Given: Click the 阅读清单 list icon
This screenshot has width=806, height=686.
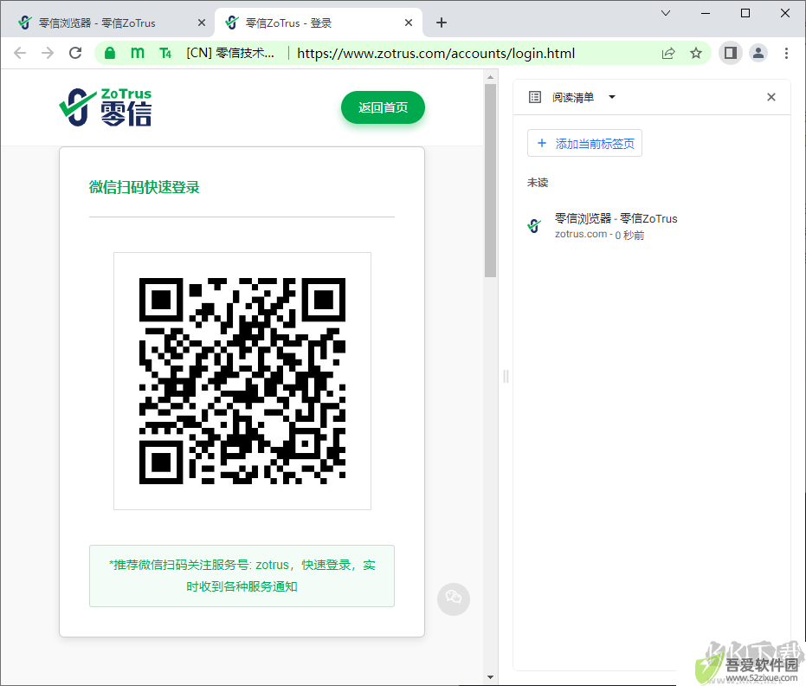Looking at the screenshot, I should [535, 97].
